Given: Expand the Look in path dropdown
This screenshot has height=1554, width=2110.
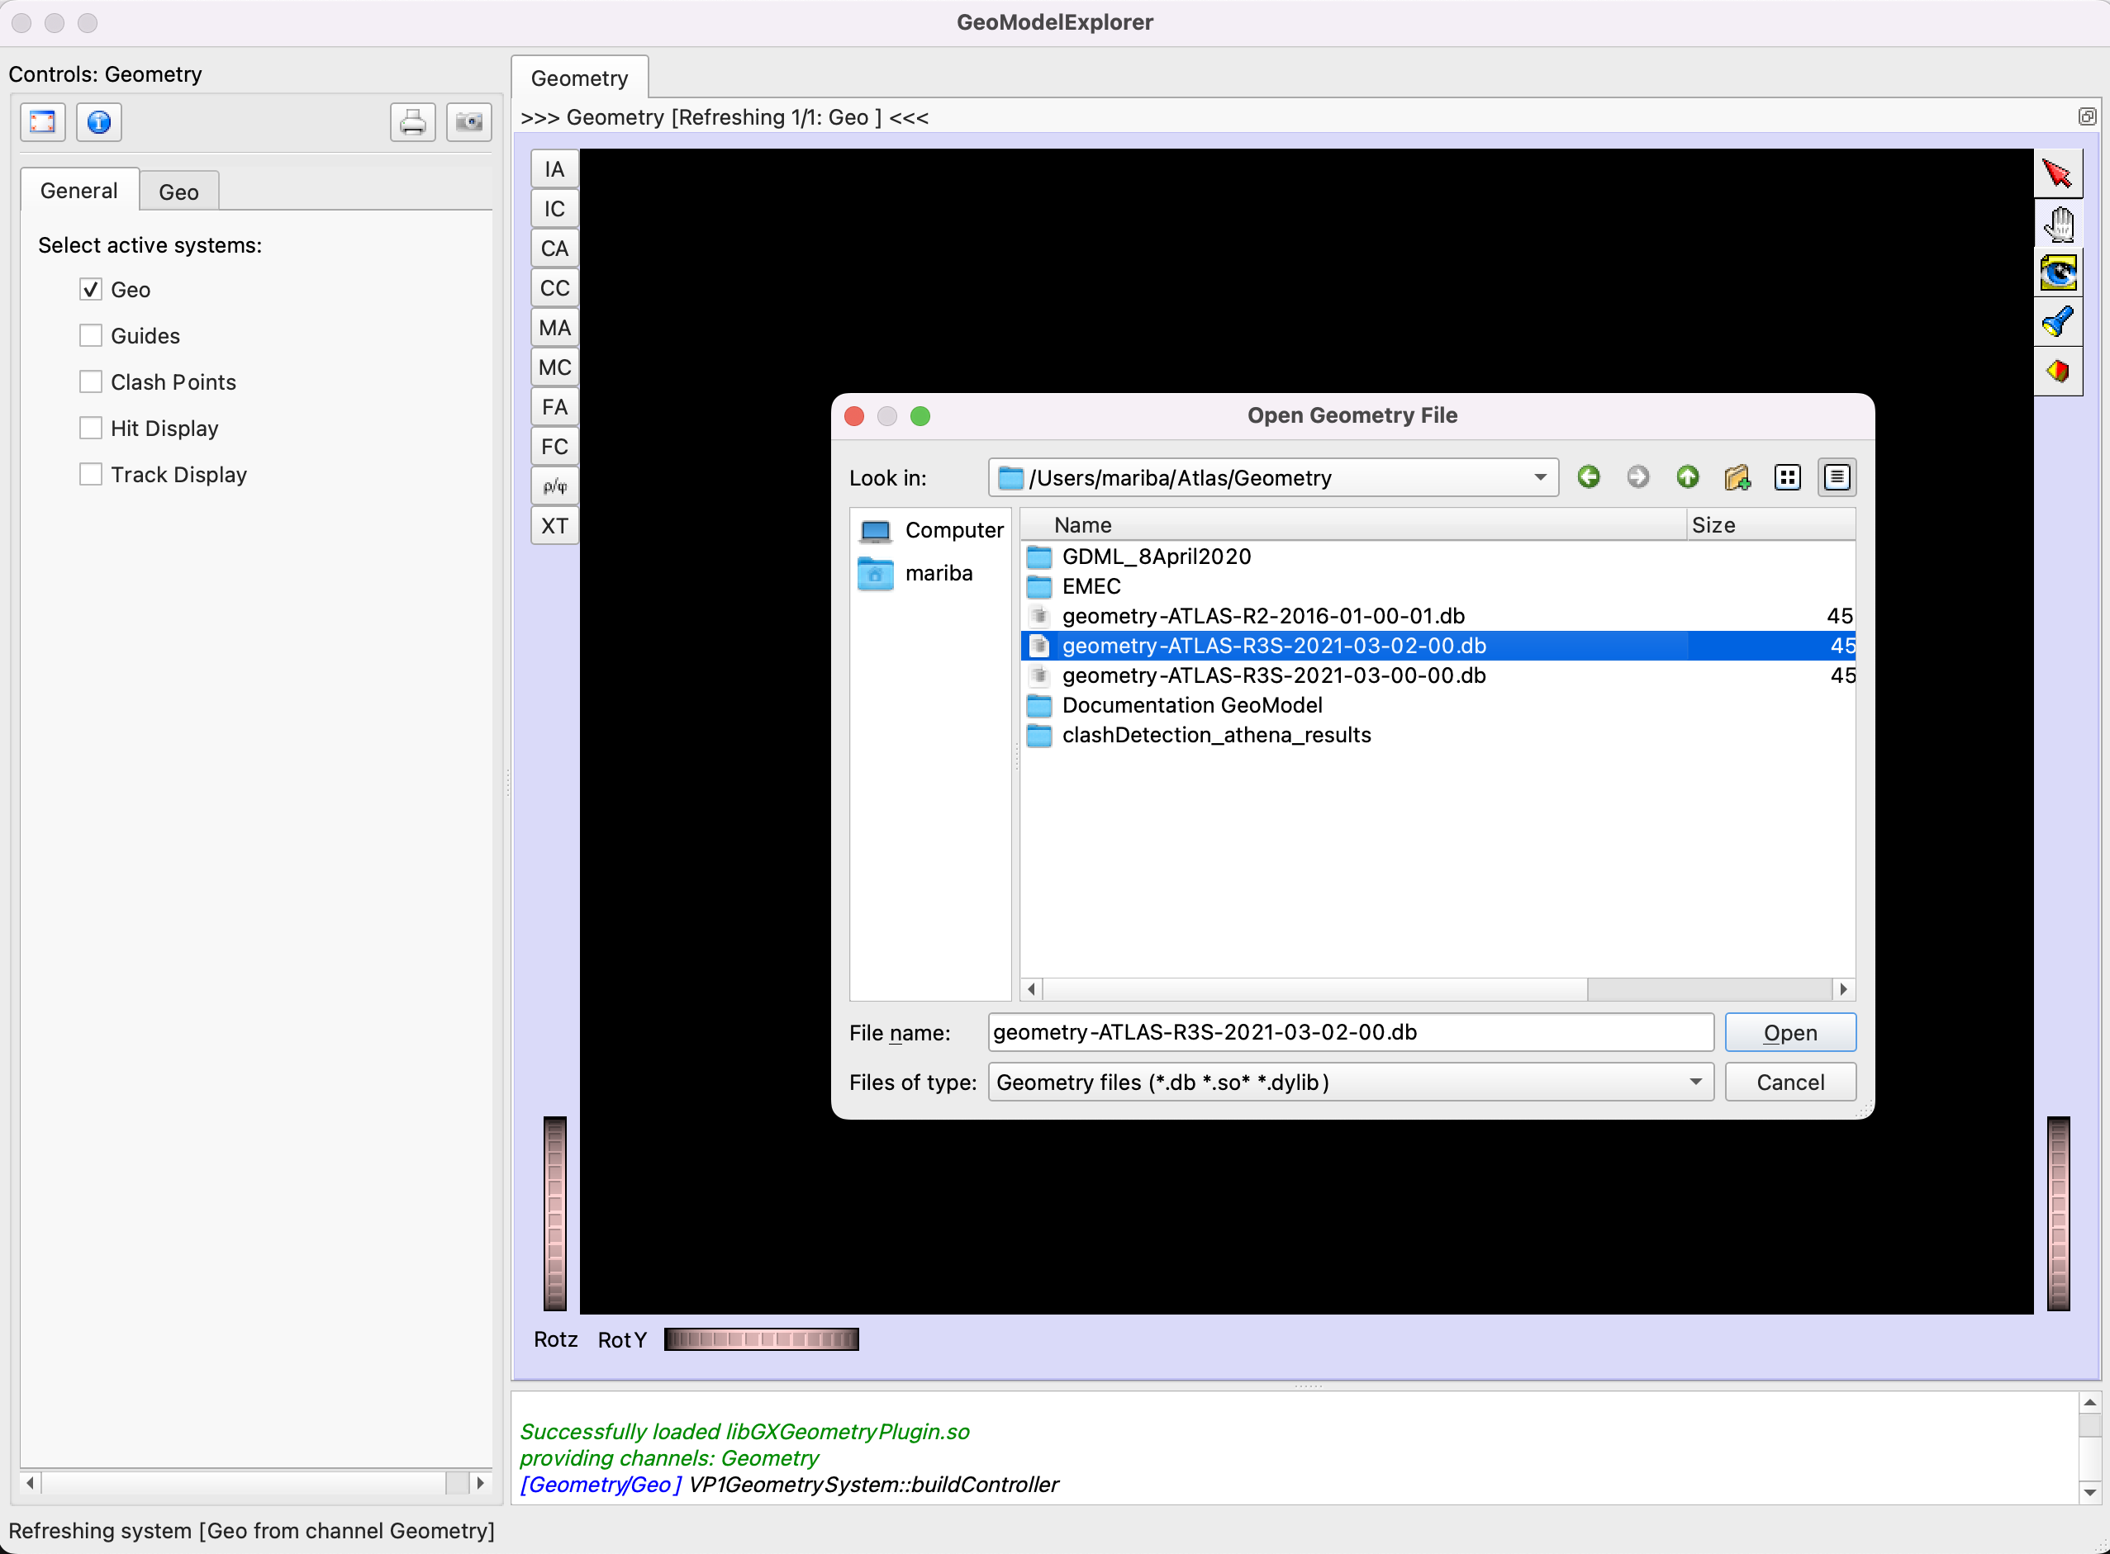Looking at the screenshot, I should point(1272,477).
